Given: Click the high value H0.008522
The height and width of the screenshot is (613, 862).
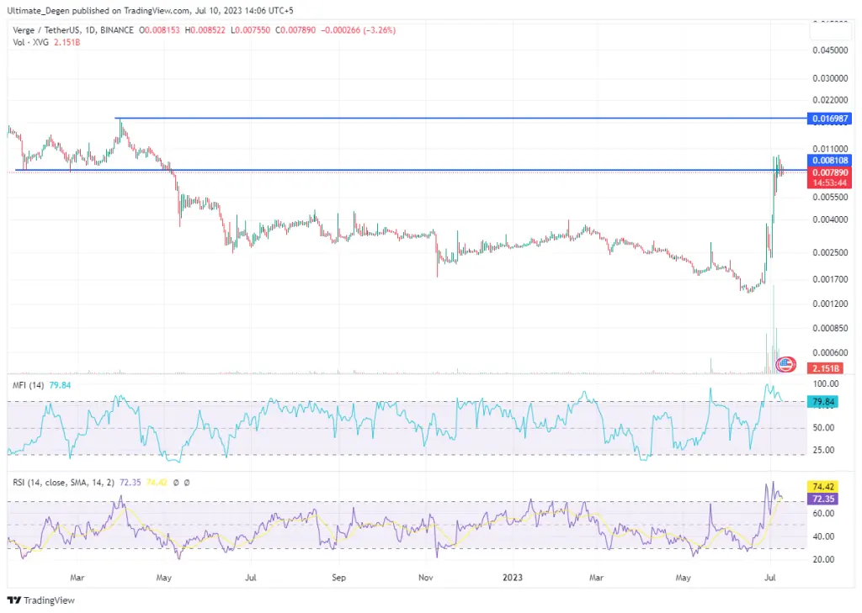Looking at the screenshot, I should [205, 29].
